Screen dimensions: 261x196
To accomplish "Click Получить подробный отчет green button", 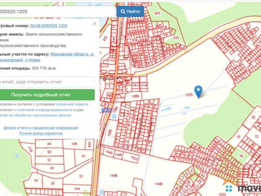I will [47, 95].
